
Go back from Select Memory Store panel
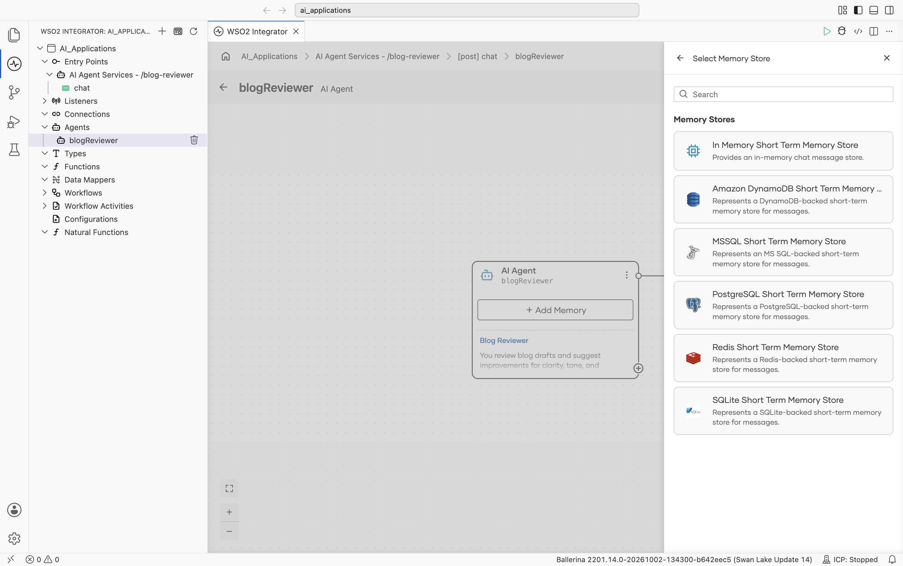click(680, 58)
